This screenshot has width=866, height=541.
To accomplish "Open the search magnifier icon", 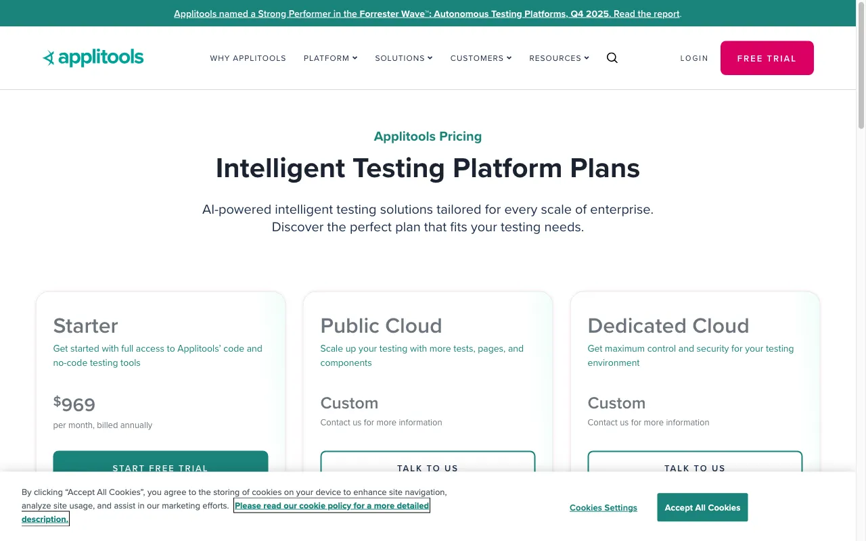I will [612, 58].
